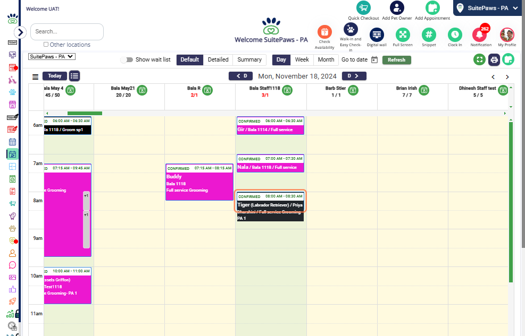Open Gir 06:00 AM Full service appointment

click(270, 126)
